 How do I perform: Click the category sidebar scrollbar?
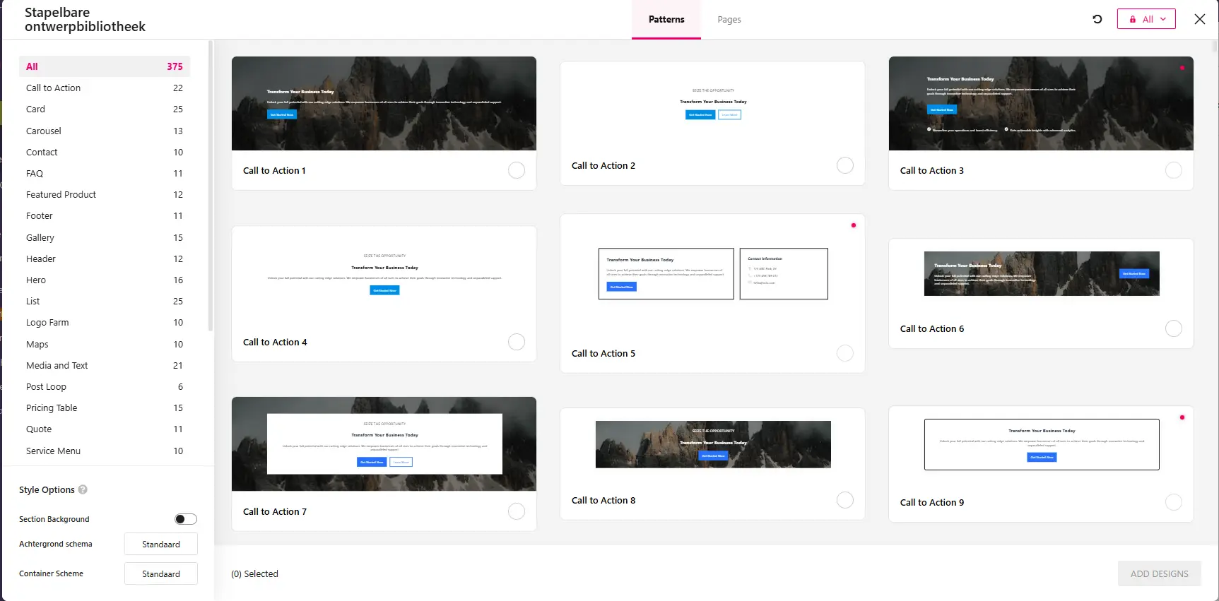[211, 187]
